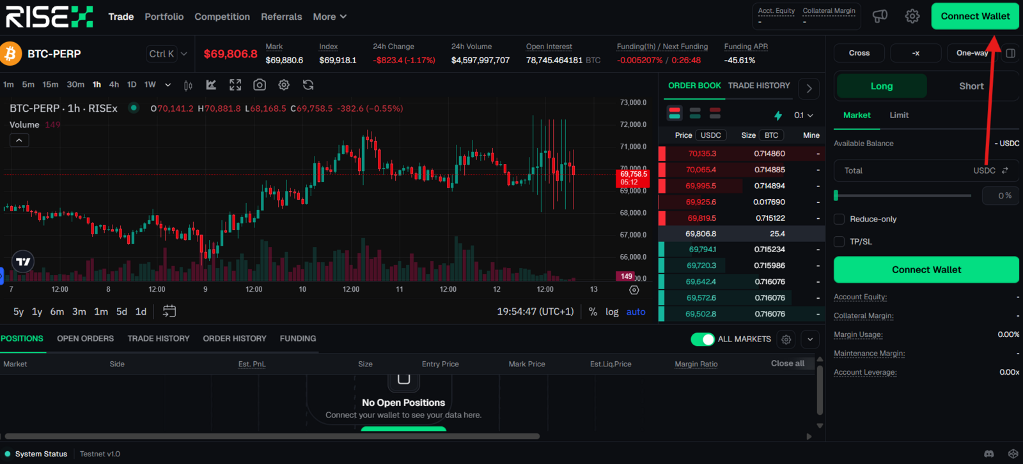Open the chart indicators icon
This screenshot has height=464, width=1023.
pos(211,85)
